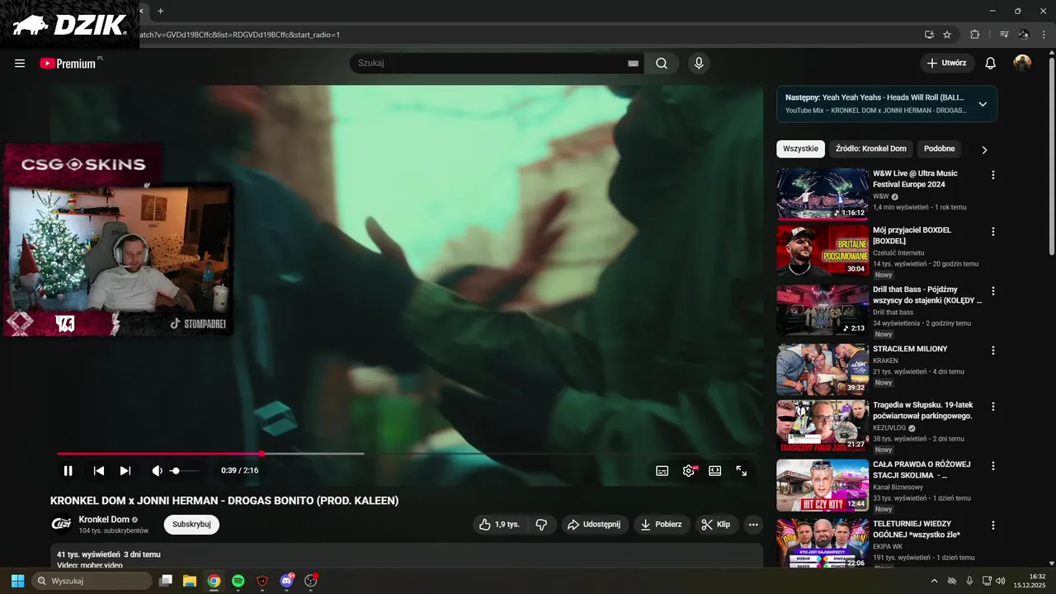
Task: Show more filter chips with right arrow
Action: (x=984, y=150)
